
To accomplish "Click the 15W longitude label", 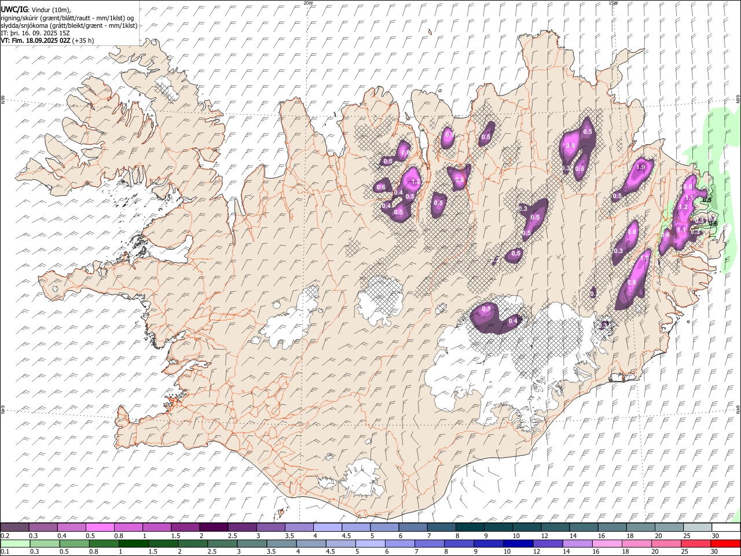I will [613, 3].
